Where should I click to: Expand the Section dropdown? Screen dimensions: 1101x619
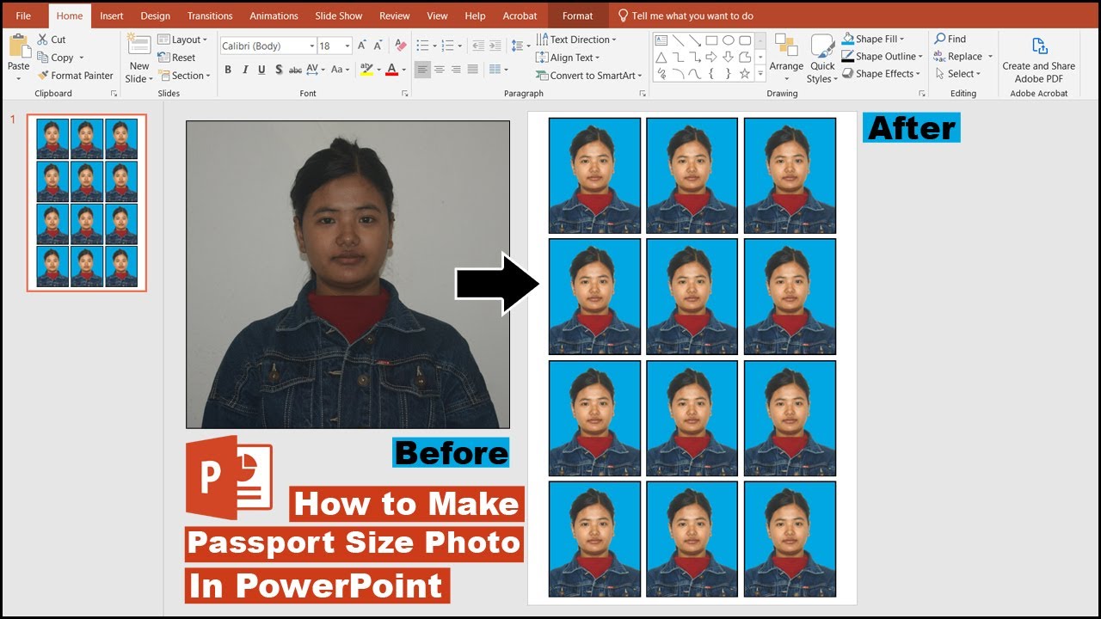184,76
